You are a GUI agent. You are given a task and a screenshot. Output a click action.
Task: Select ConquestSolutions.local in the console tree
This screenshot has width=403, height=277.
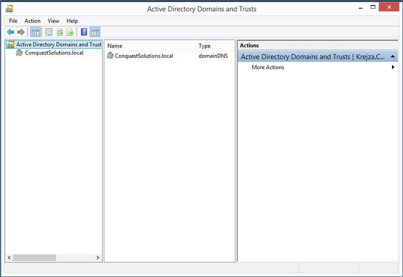click(x=54, y=53)
